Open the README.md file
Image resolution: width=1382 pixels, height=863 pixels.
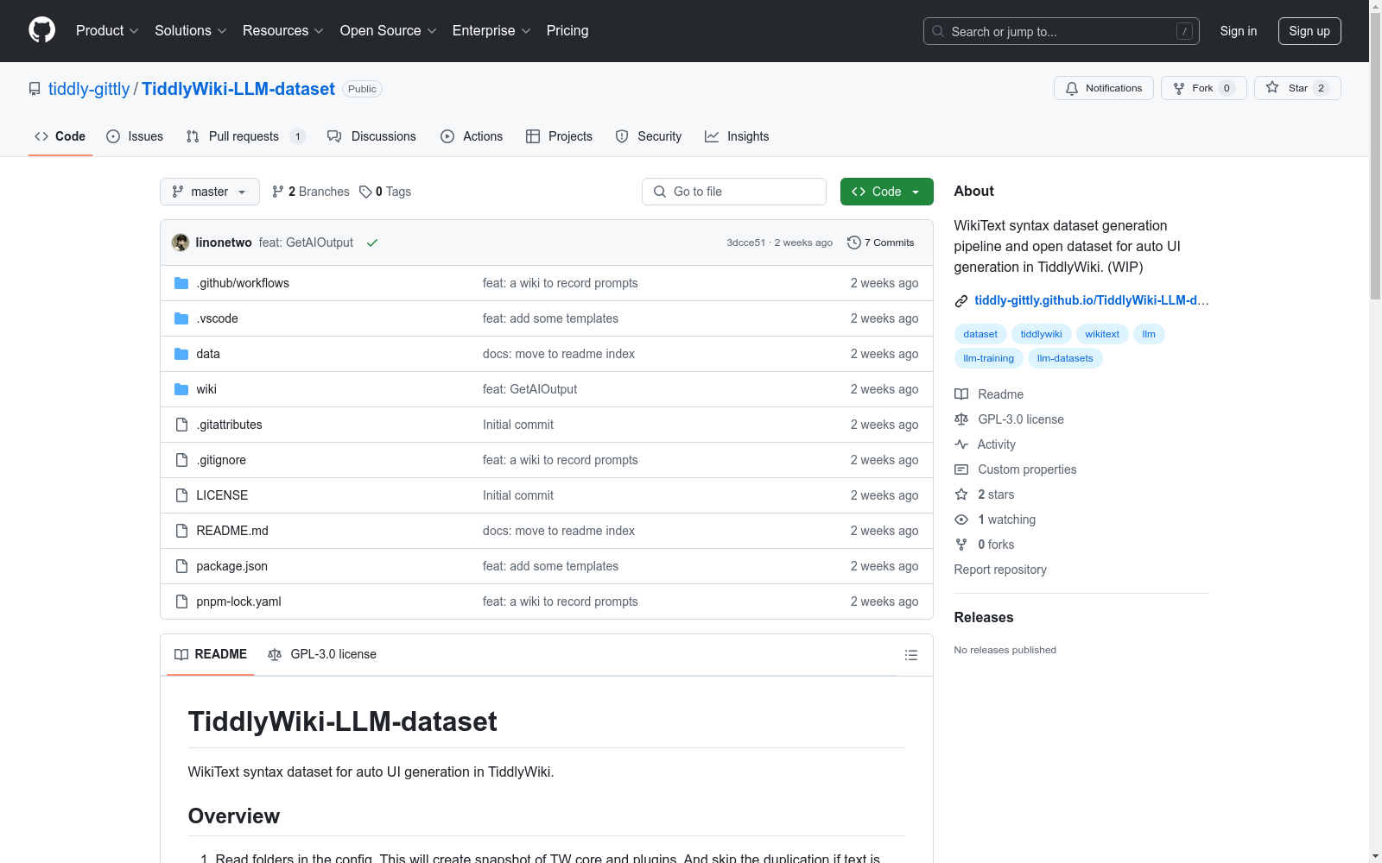pos(232,531)
